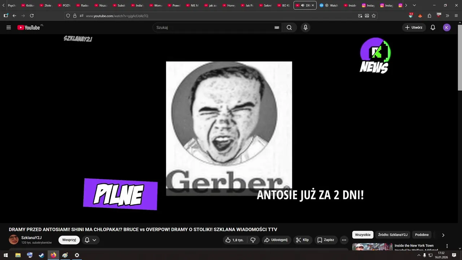Switch to the 'NIE M' tab
462x260 pixels.
click(192, 5)
